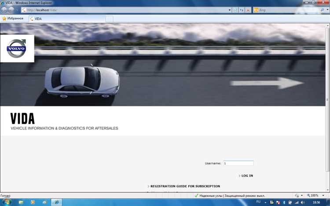Image resolution: width=330 pixels, height=206 pixels.
Task: Open the address bar history dropdown
Action: click(230, 10)
